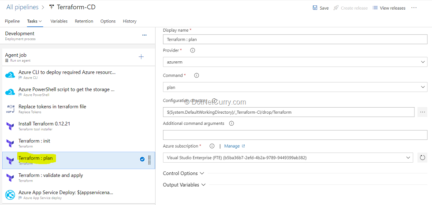Show the Provider info tooltip icon
The height and width of the screenshot is (205, 432).
click(193, 50)
